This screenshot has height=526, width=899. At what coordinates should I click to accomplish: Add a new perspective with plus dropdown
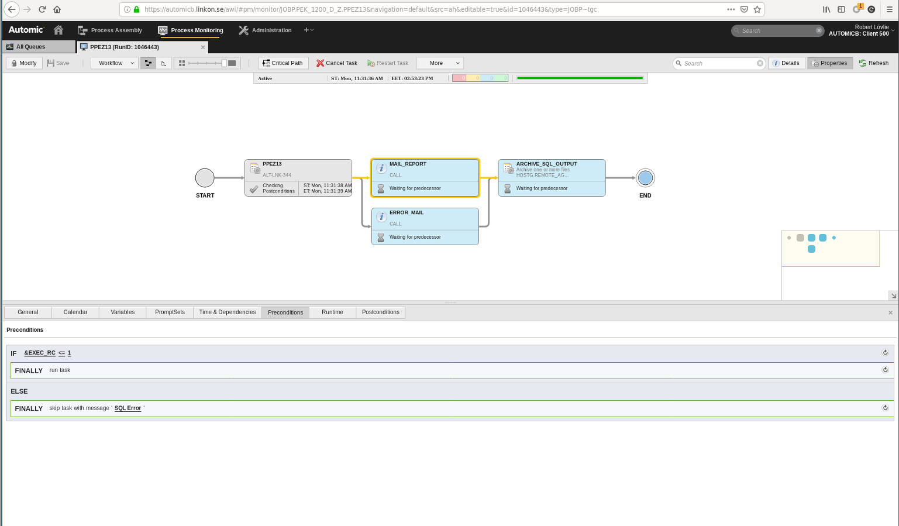click(x=308, y=30)
